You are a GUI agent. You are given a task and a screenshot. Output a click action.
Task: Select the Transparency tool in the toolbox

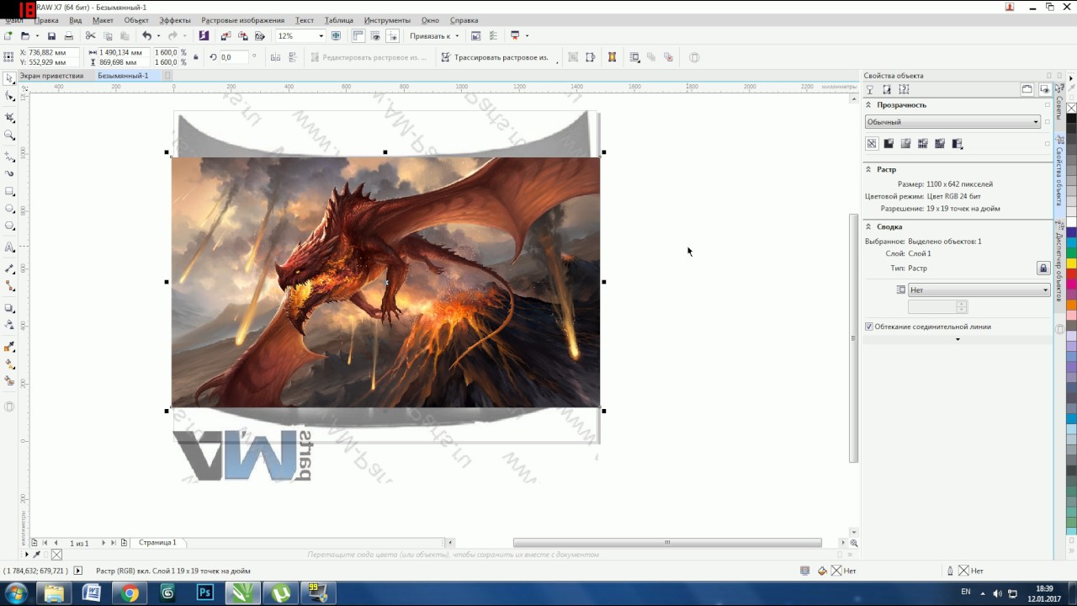[10, 325]
